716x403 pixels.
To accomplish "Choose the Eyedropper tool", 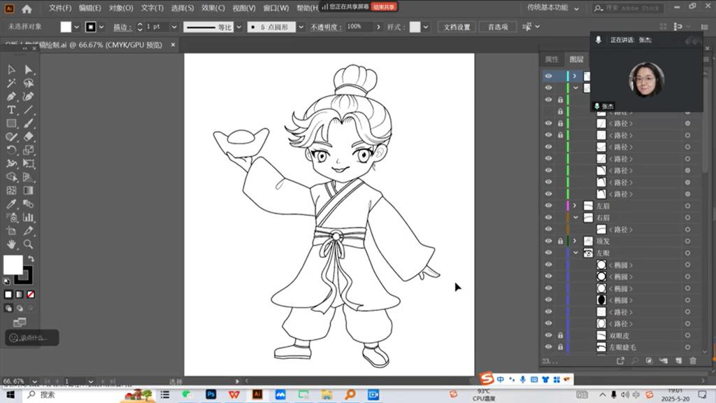I will (12, 204).
